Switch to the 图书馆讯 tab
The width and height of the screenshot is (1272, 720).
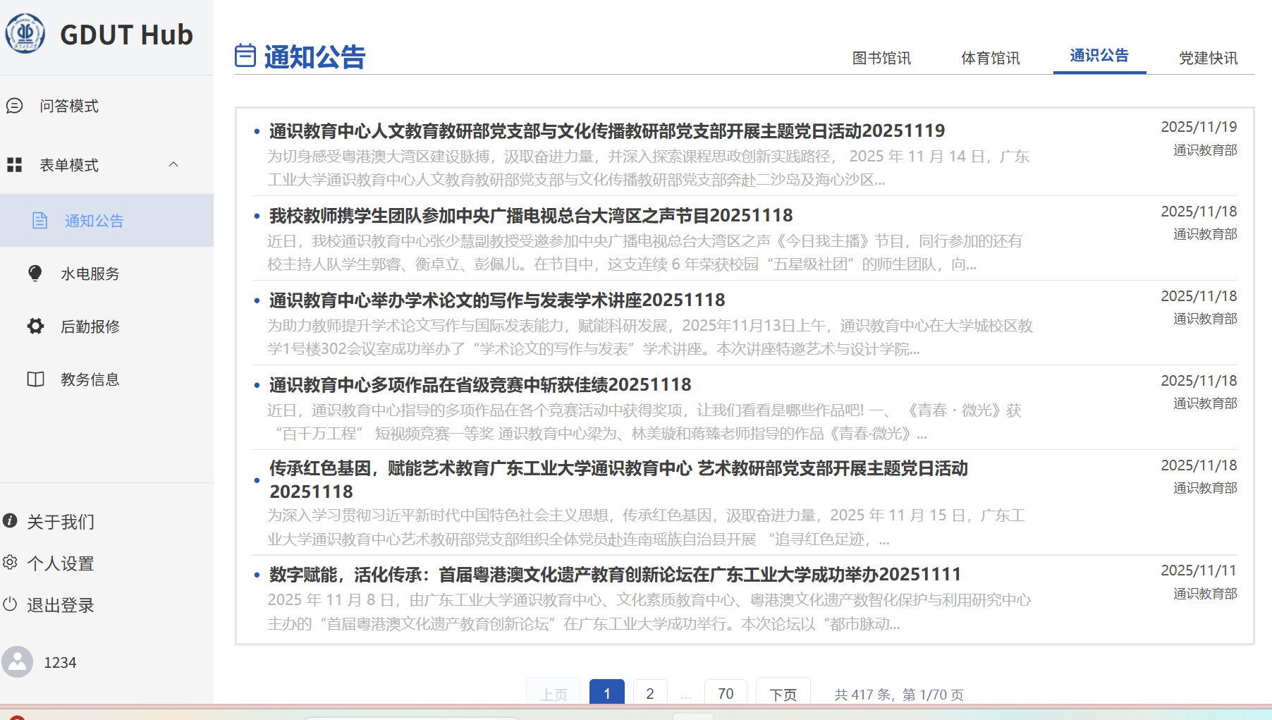point(881,58)
